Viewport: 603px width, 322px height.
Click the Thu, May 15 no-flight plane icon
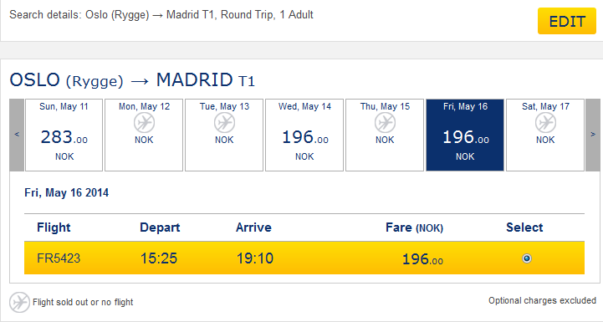tap(385, 123)
